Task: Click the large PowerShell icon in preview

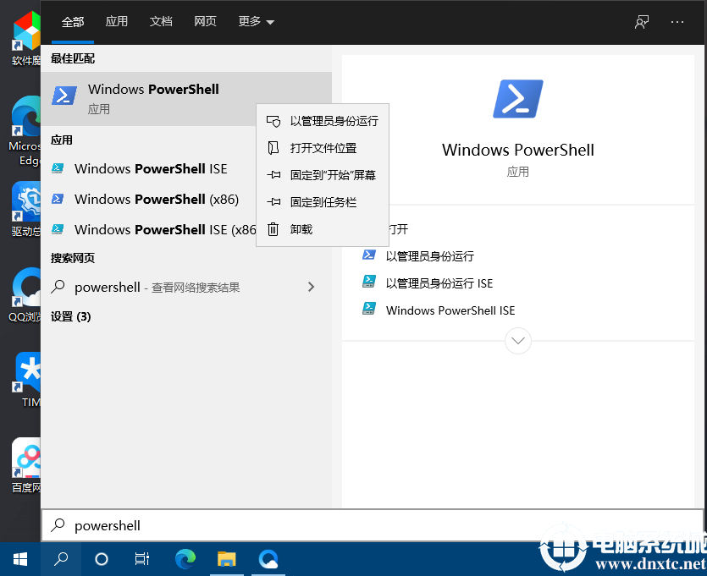Action: coord(518,99)
